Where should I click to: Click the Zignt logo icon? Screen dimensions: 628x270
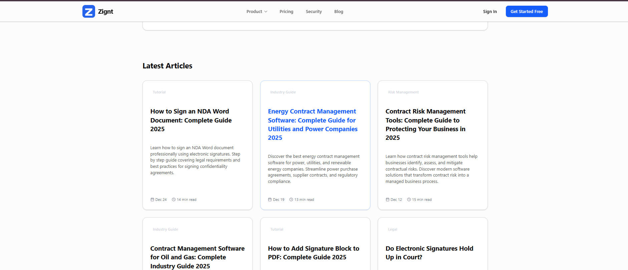[89, 11]
